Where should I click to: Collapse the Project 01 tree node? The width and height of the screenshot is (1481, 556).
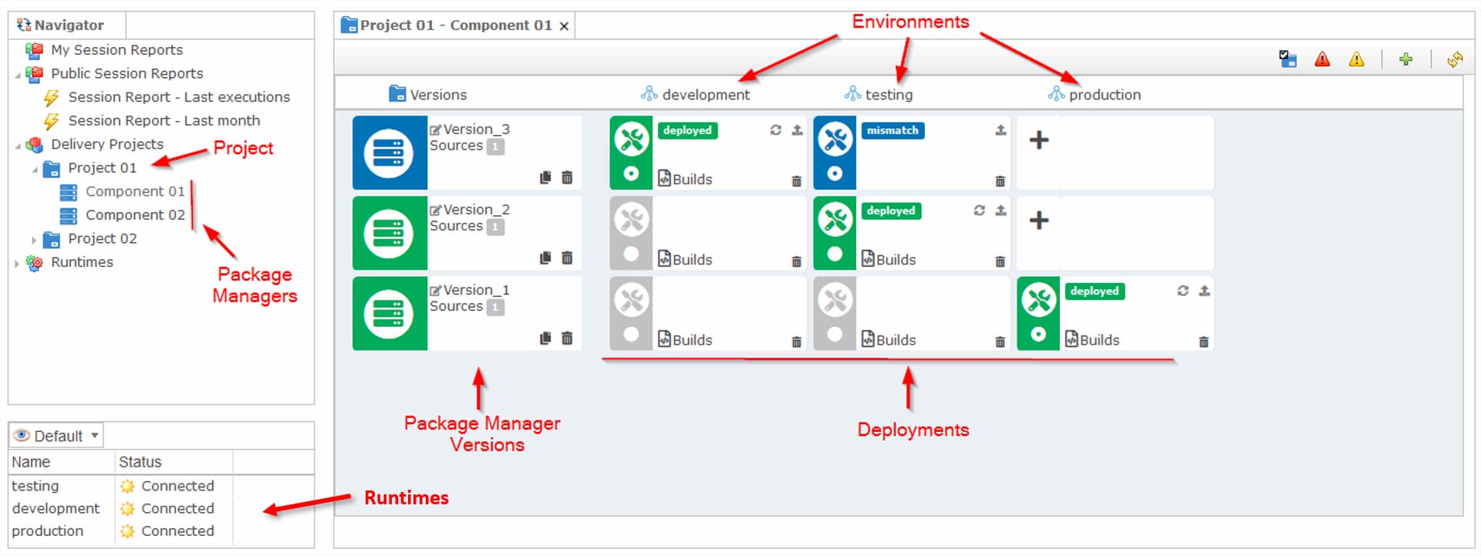point(35,170)
